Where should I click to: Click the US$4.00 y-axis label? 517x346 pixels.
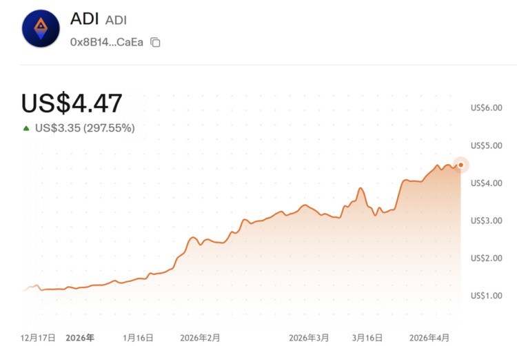(486, 183)
